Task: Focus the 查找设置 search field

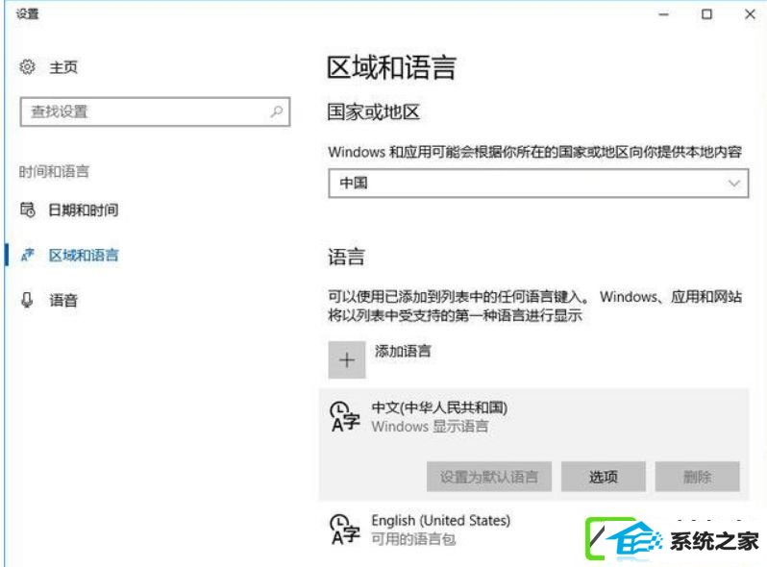Action: (x=155, y=112)
